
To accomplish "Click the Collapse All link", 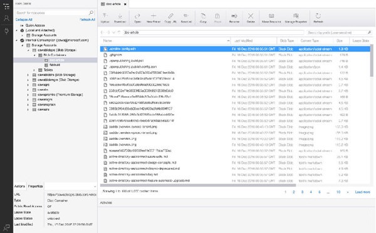I will point(24,19).
